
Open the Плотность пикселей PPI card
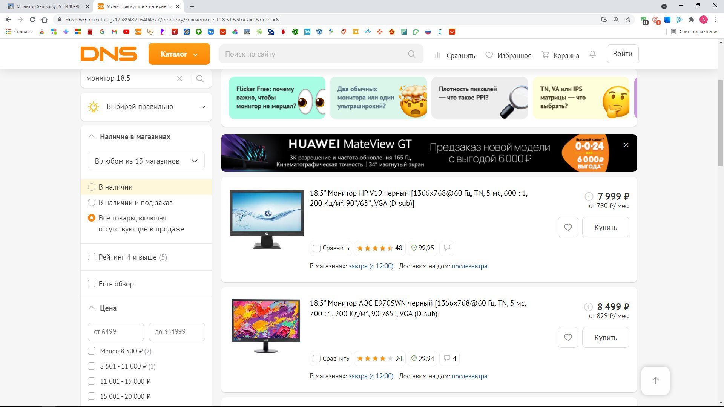(x=480, y=98)
